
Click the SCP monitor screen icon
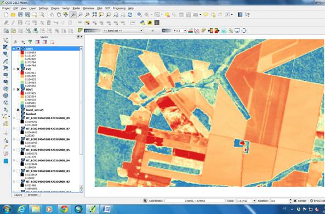237,31
